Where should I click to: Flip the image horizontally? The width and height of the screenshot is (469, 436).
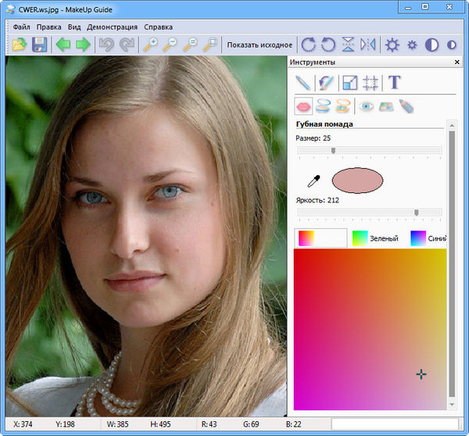point(367,45)
